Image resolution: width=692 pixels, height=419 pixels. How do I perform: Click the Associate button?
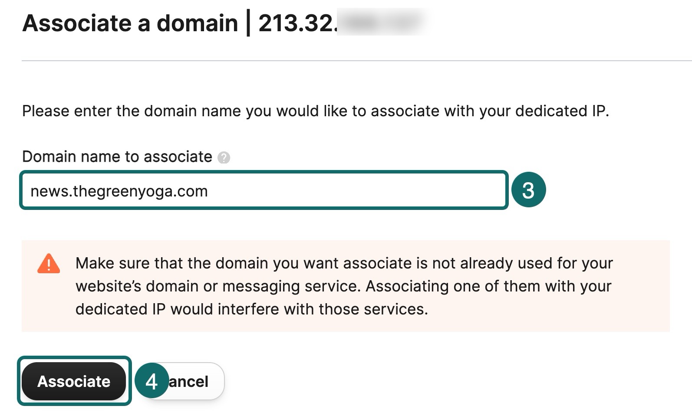(74, 381)
